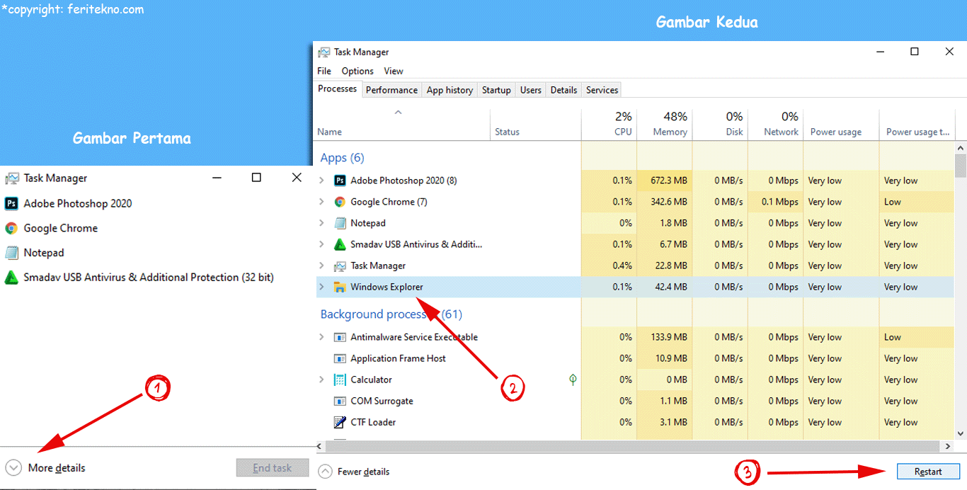Click the Smadav USB Antivirus & Additi... icon
This screenshot has height=490, width=967.
340,244
